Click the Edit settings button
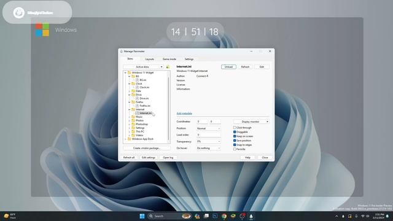The height and width of the screenshot is (221, 393). point(149,158)
